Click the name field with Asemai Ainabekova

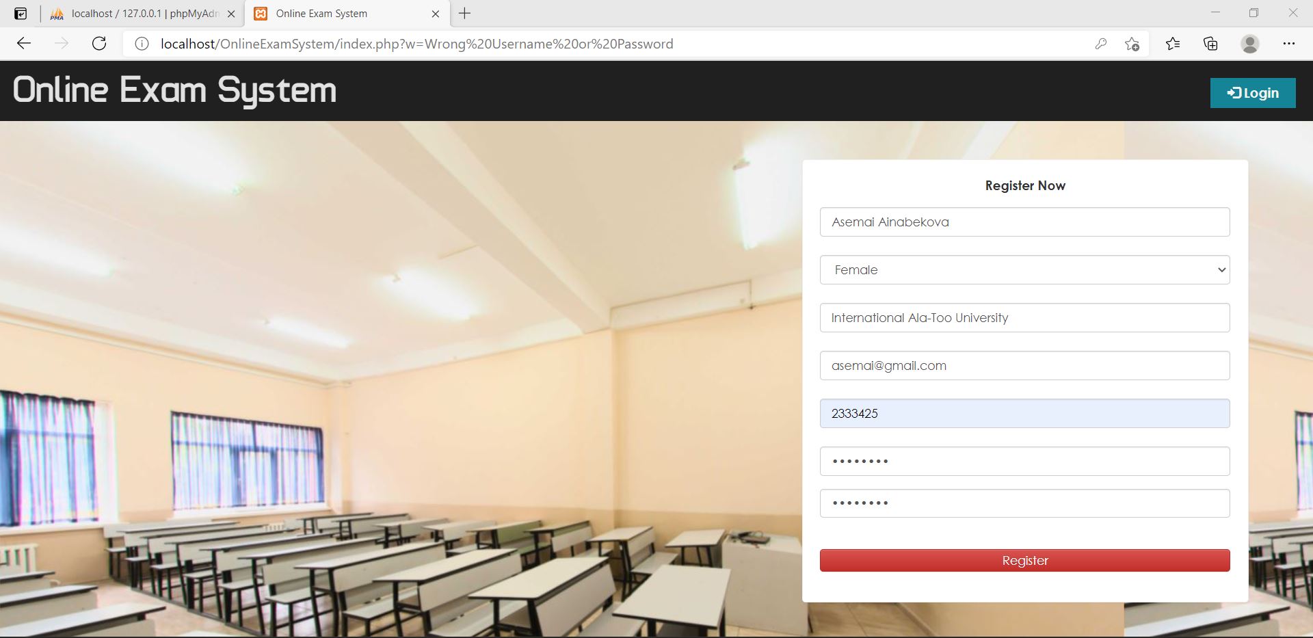point(1024,222)
